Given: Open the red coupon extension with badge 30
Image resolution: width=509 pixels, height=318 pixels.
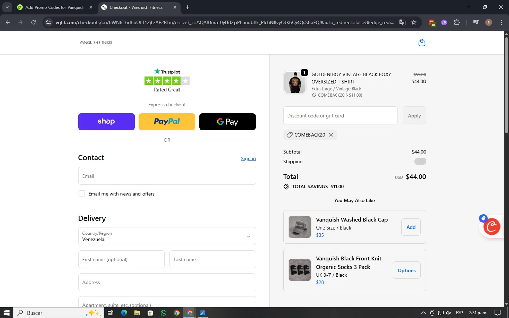Looking at the screenshot, I should coord(432,23).
